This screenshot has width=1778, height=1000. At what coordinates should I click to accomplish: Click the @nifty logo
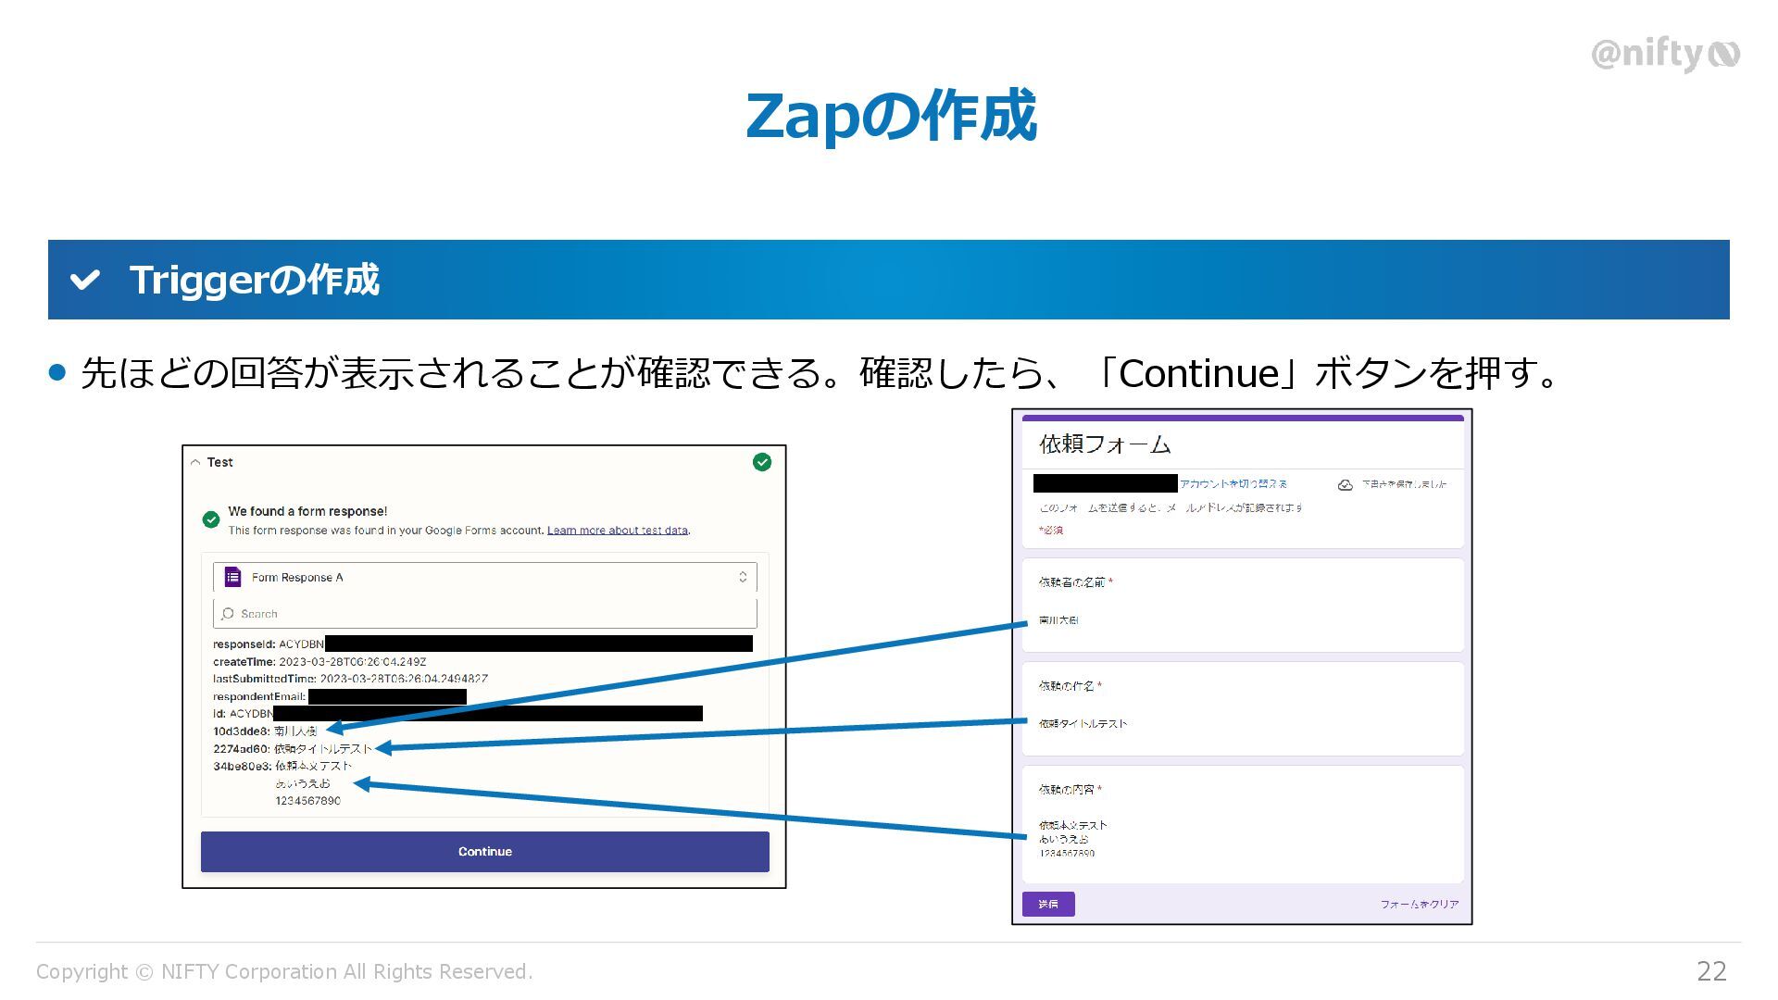click(x=1664, y=55)
